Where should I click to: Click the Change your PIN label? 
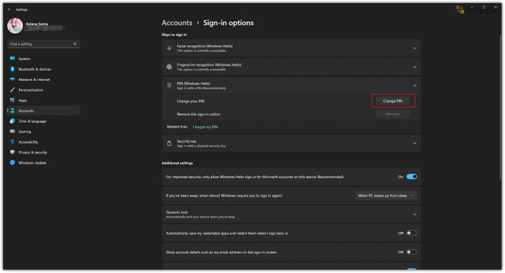point(191,101)
